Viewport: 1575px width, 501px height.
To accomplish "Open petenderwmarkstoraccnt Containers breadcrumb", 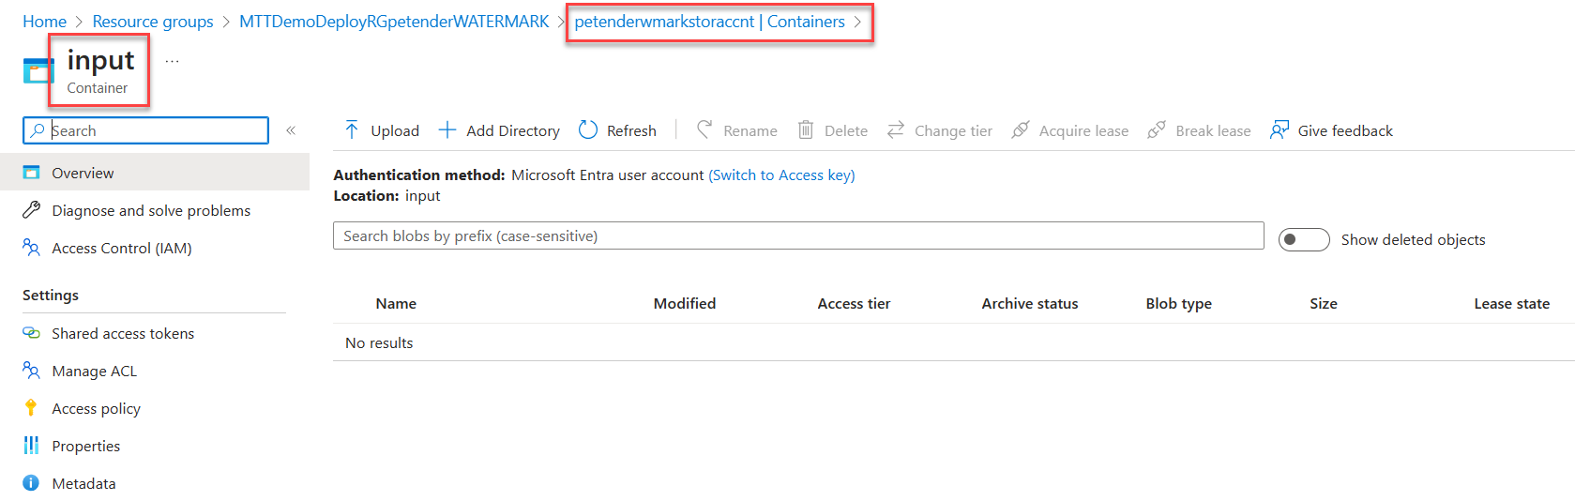I will (709, 22).
